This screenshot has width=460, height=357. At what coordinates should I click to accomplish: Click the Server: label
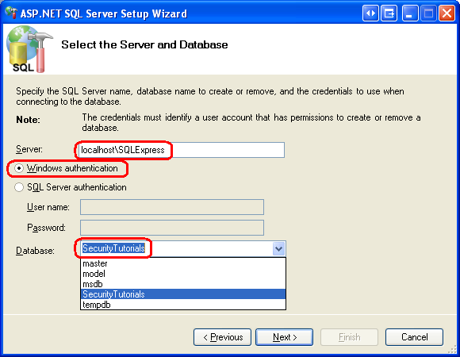tap(29, 149)
